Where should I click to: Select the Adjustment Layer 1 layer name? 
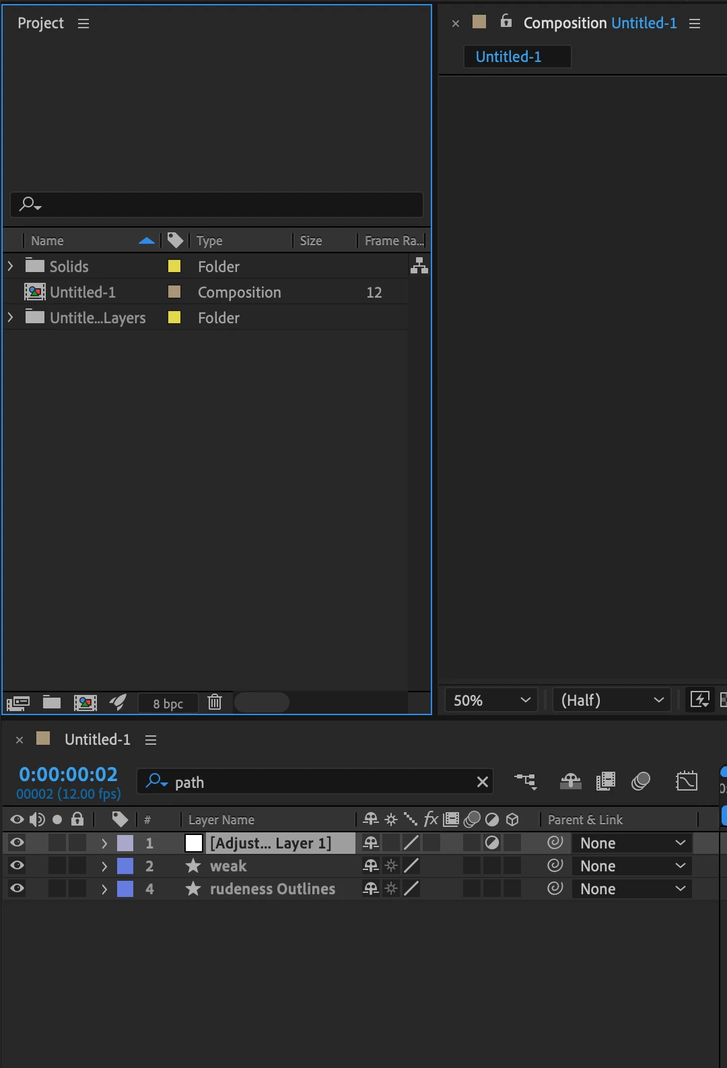(x=271, y=843)
